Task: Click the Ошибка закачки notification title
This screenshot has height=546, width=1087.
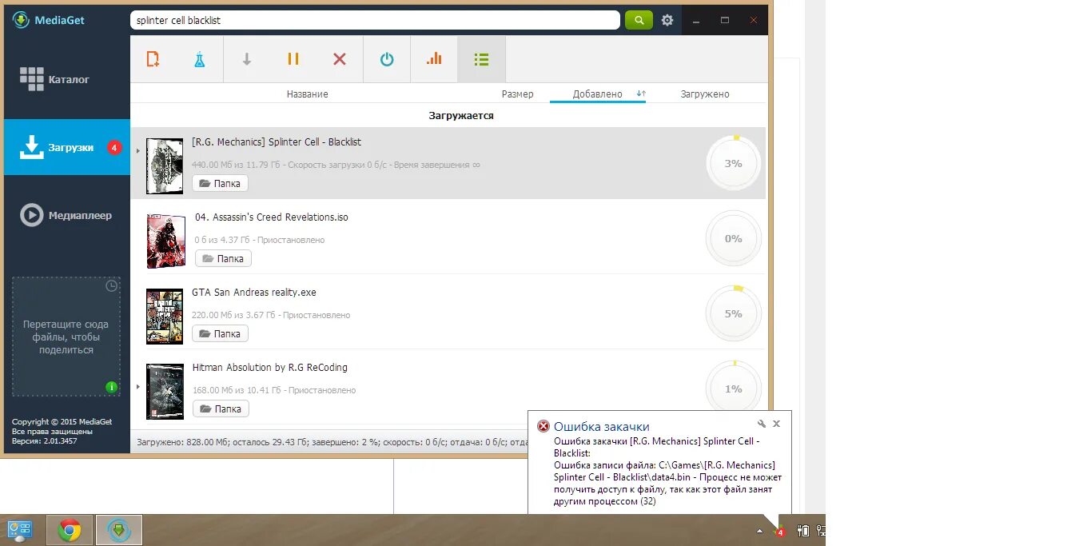Action: click(602, 427)
